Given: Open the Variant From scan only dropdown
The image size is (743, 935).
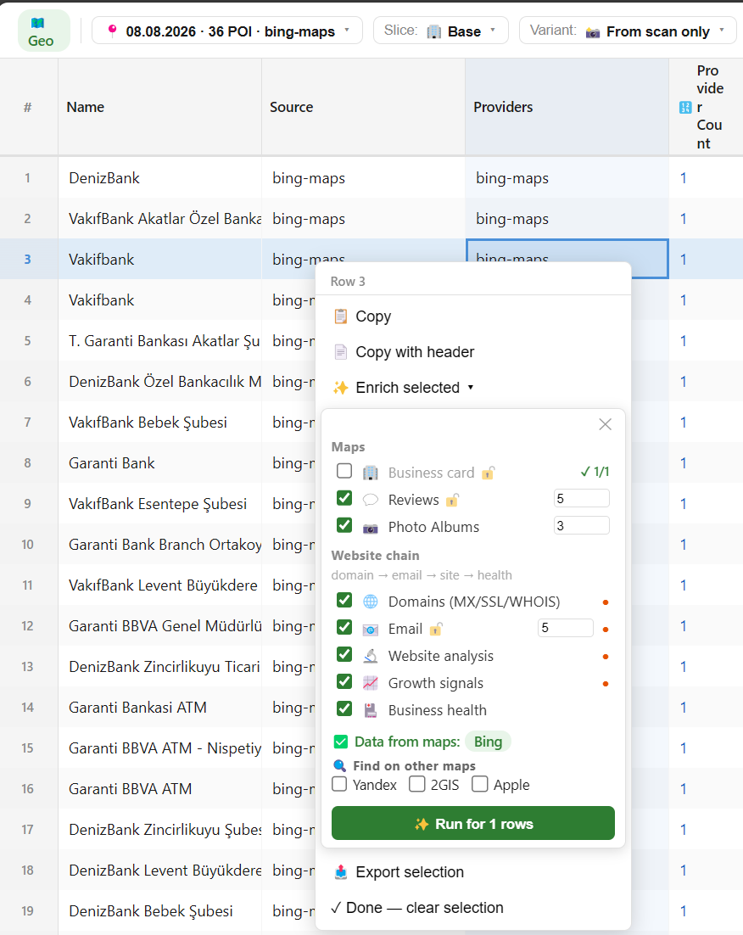Looking at the screenshot, I should 628,31.
